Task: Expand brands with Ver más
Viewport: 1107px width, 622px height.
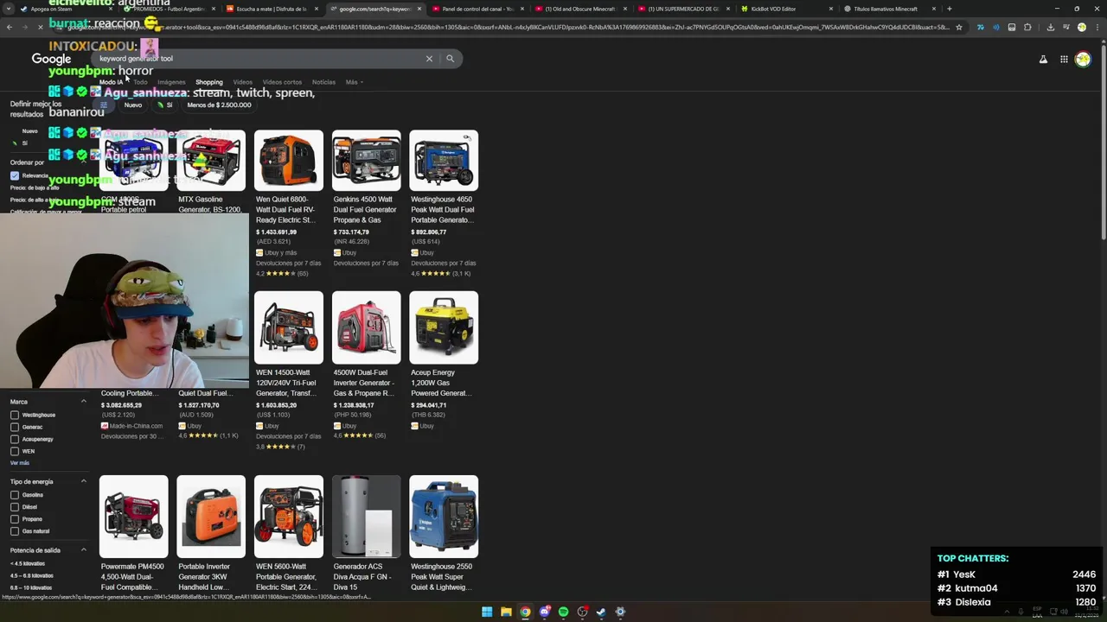Action: click(20, 463)
